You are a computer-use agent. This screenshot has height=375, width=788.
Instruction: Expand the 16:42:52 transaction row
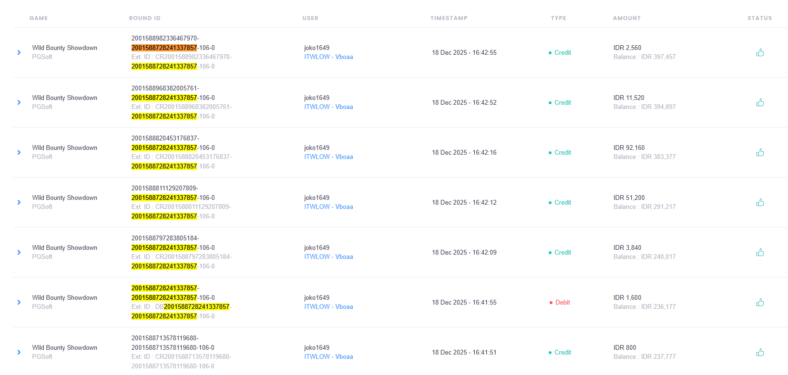tap(19, 102)
